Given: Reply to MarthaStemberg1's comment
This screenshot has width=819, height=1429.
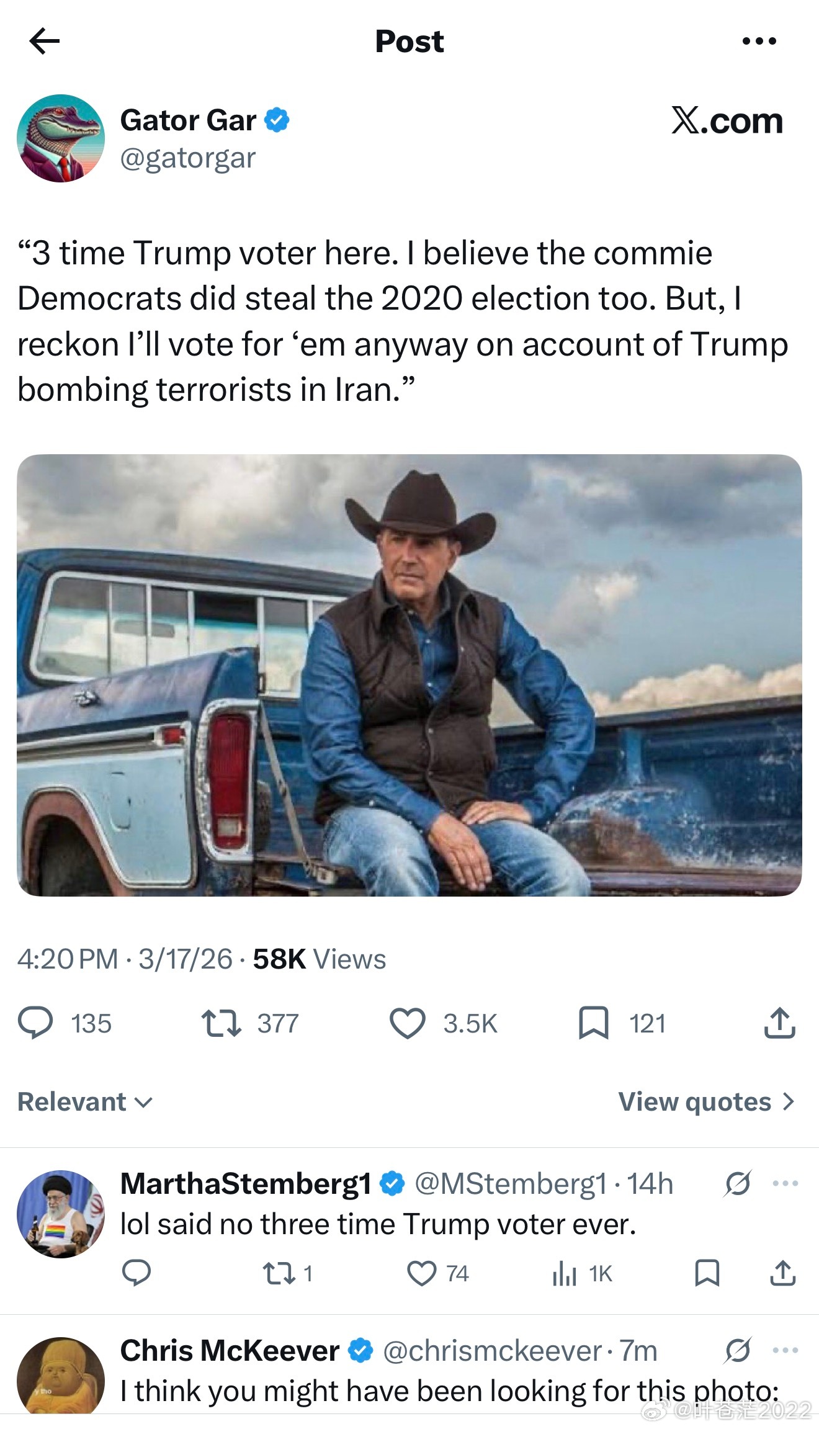Looking at the screenshot, I should tap(136, 1273).
